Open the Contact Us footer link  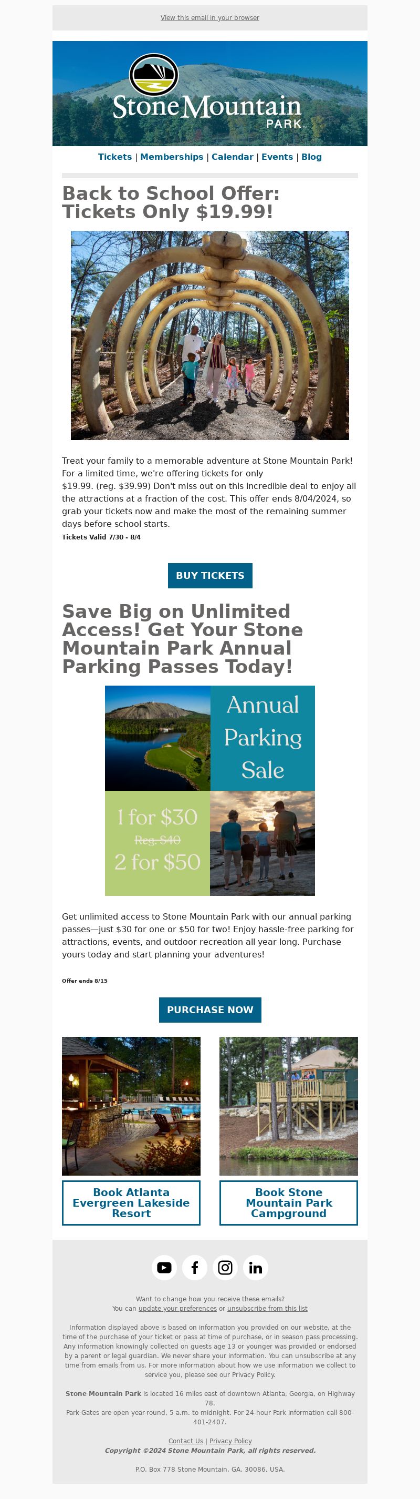pyautogui.click(x=186, y=1441)
